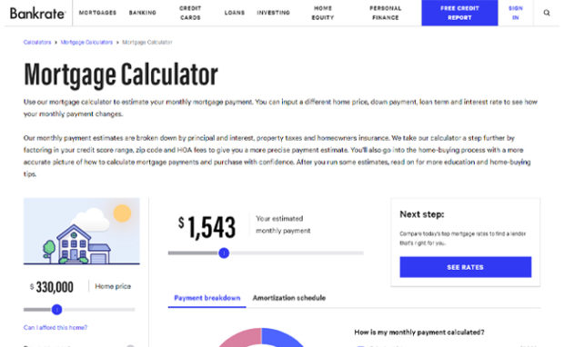
Task: Open the Banking menu
Action: tap(143, 13)
